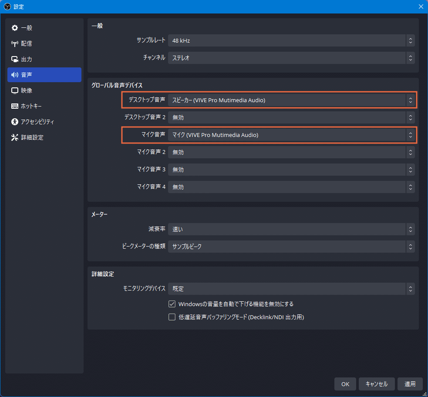Click the gear icon beside 一般
428x397 pixels.
(x=14, y=28)
